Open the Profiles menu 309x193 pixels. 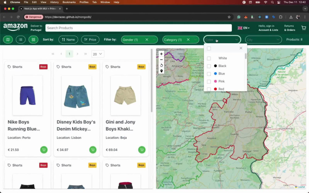coord(84,2)
